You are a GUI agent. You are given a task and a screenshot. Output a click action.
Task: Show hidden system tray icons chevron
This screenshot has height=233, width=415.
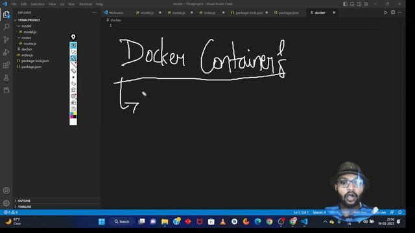(326, 221)
